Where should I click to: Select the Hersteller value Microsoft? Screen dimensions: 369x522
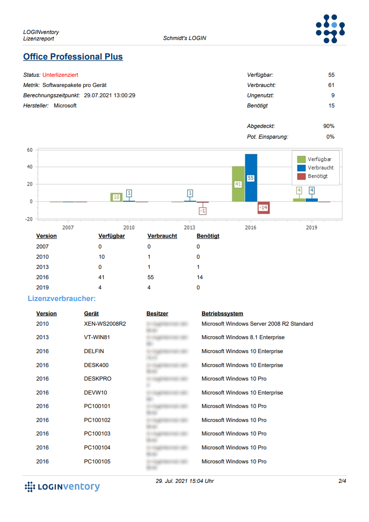coord(65,106)
